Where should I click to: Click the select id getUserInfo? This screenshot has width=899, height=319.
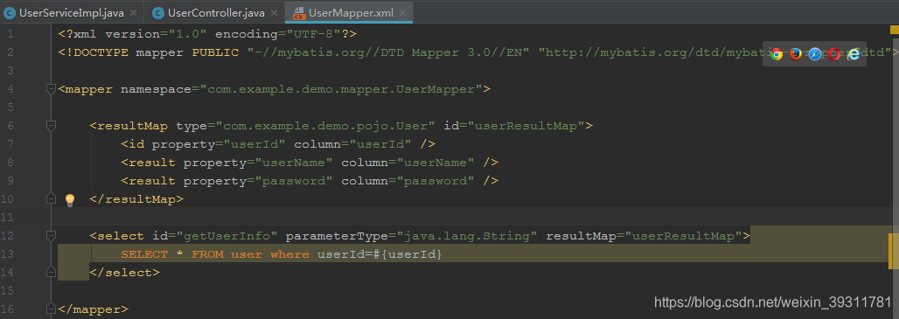coord(227,235)
